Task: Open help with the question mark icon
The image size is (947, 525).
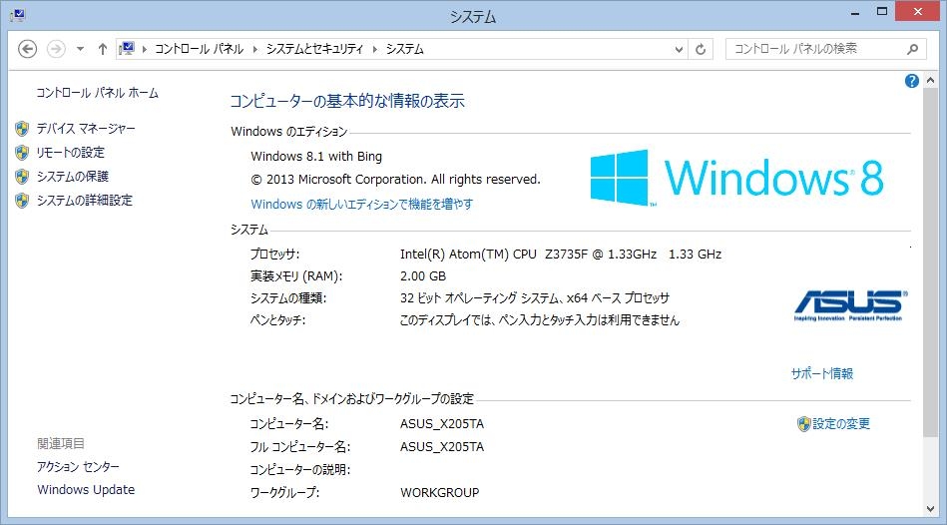Action: 911,81
